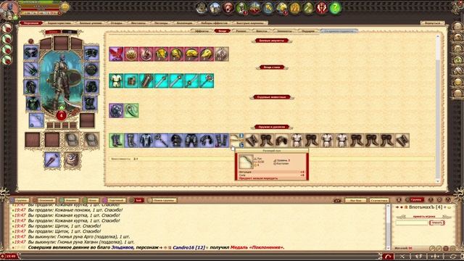The height and width of the screenshot is (261, 464).
Task: Click the bag slot beside the hammer slot
Action: point(72,160)
